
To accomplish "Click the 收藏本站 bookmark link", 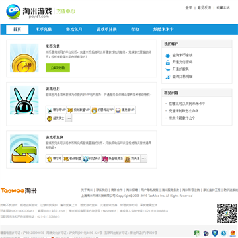I will pyautogui.click(x=223, y=8).
